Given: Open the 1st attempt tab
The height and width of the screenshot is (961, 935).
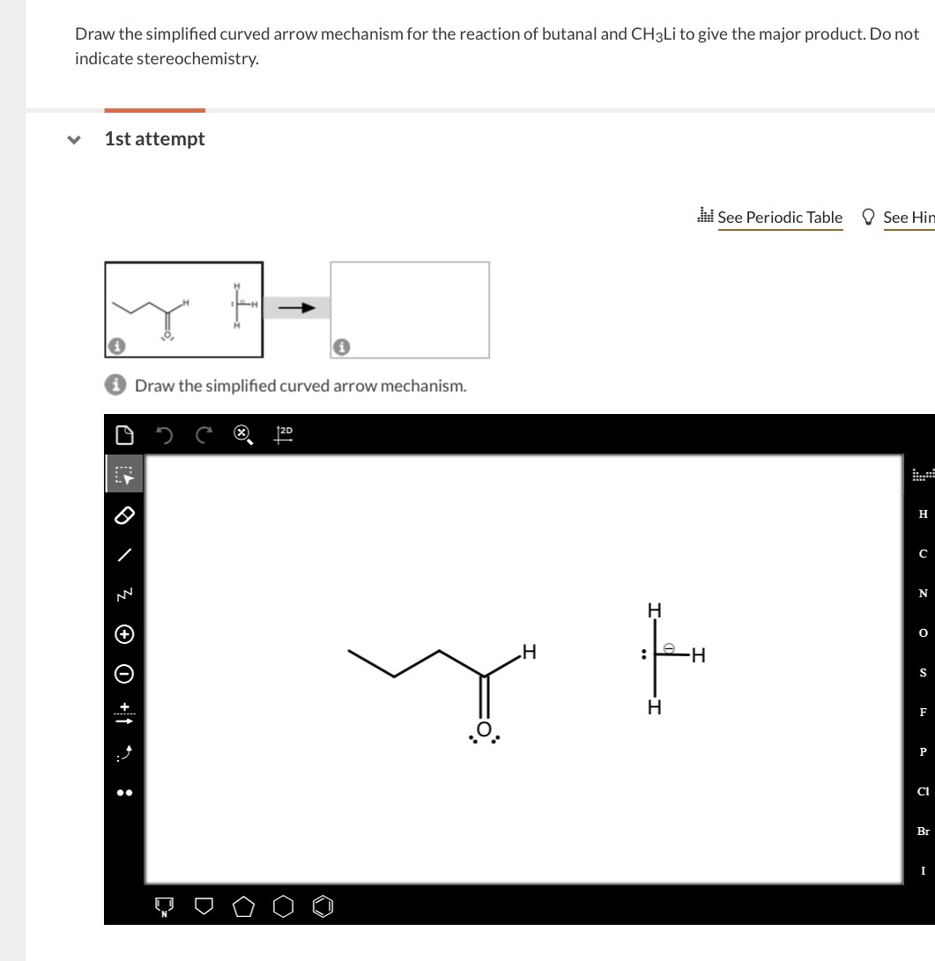Looking at the screenshot, I should click(154, 138).
